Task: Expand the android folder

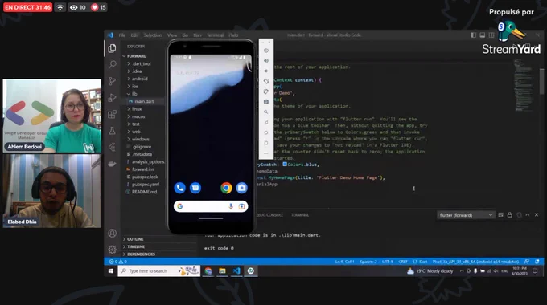Action: (139, 79)
